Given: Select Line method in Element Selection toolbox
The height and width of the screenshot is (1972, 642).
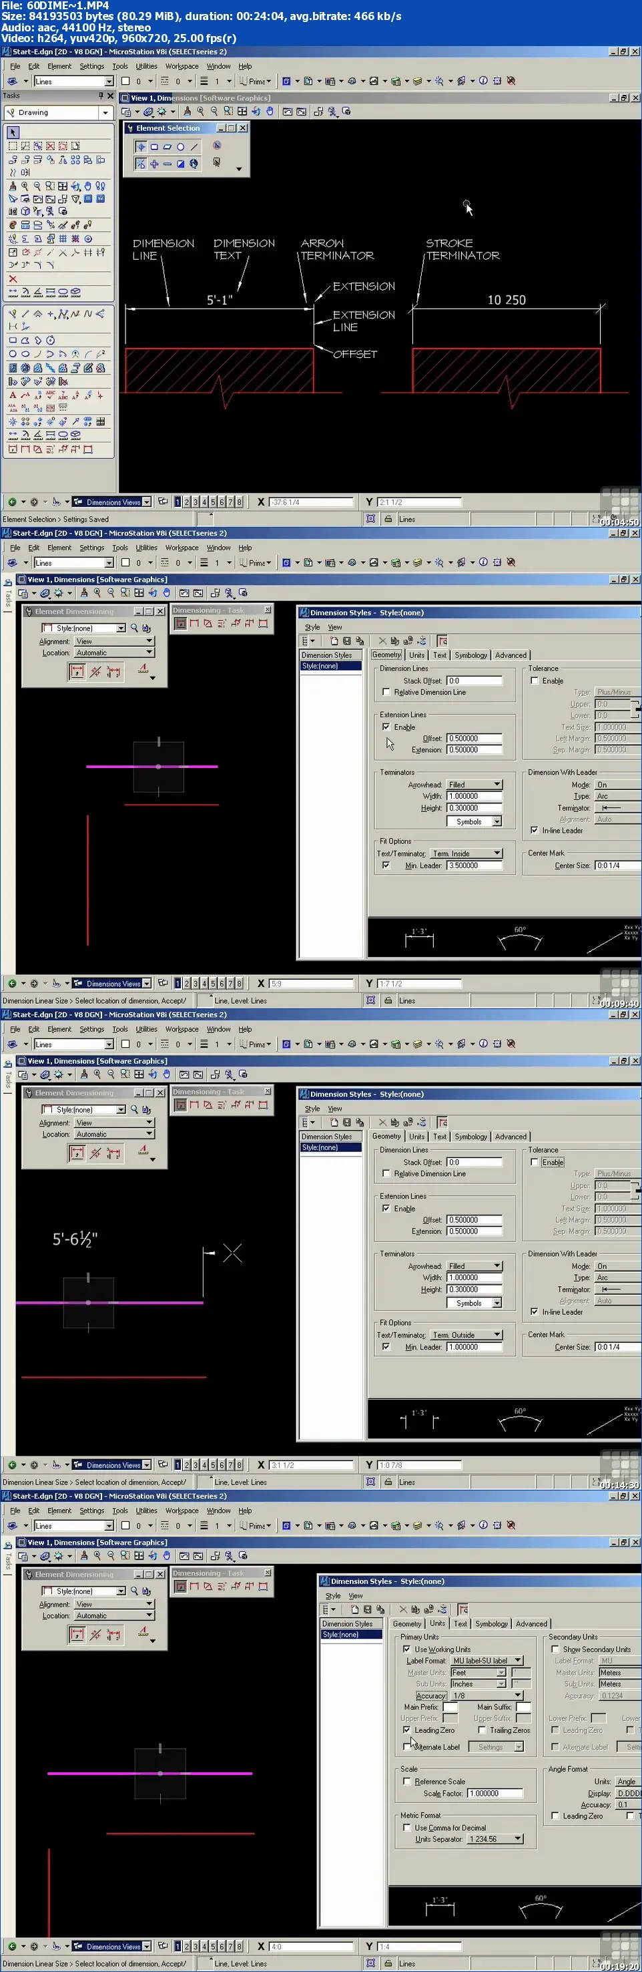Looking at the screenshot, I should pos(194,146).
